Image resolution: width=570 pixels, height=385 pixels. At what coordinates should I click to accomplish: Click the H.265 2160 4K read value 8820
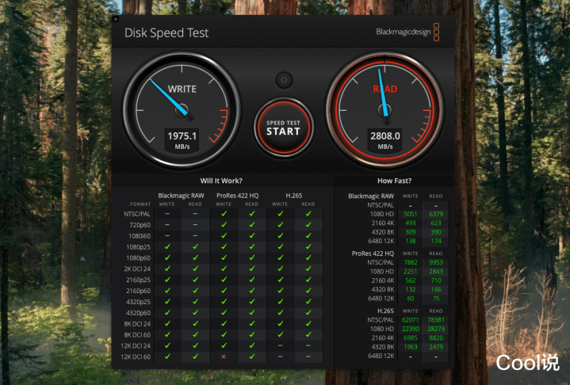pyautogui.click(x=436, y=337)
